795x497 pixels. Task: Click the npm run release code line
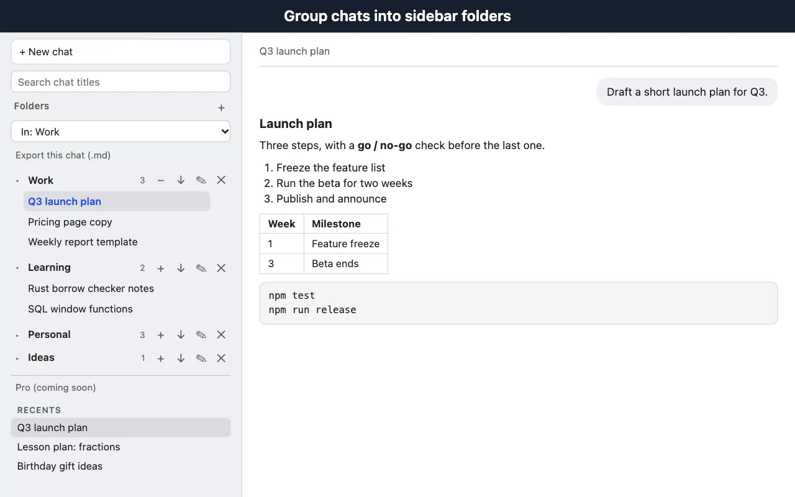point(312,309)
